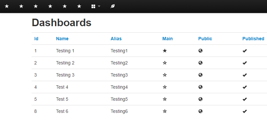The height and width of the screenshot is (122, 267).
Task: Click the published checkmark for Test 4
Action: pos(245,87)
